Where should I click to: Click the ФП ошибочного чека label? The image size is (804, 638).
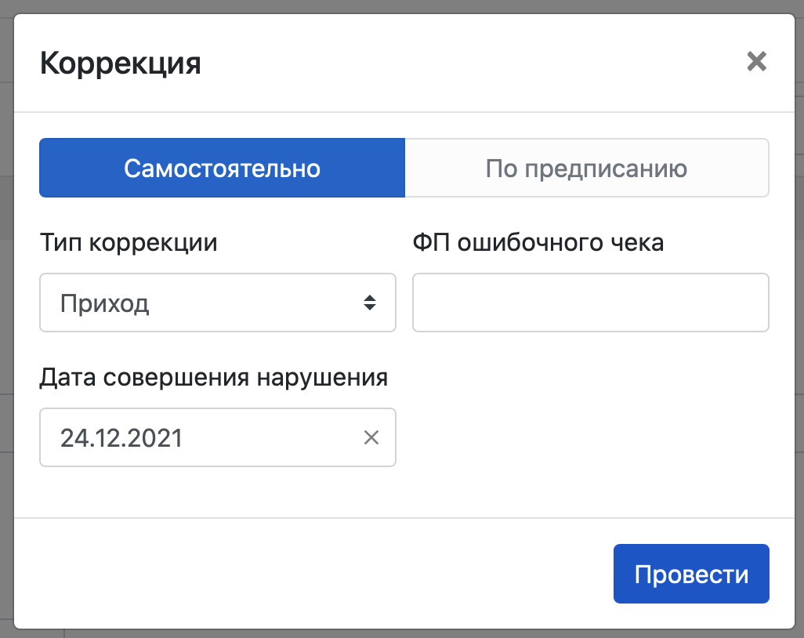coord(538,243)
